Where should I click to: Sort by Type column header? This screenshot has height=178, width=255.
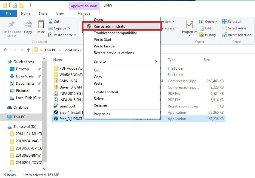coord(172,60)
